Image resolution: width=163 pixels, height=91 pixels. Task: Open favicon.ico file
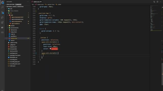[14, 30]
